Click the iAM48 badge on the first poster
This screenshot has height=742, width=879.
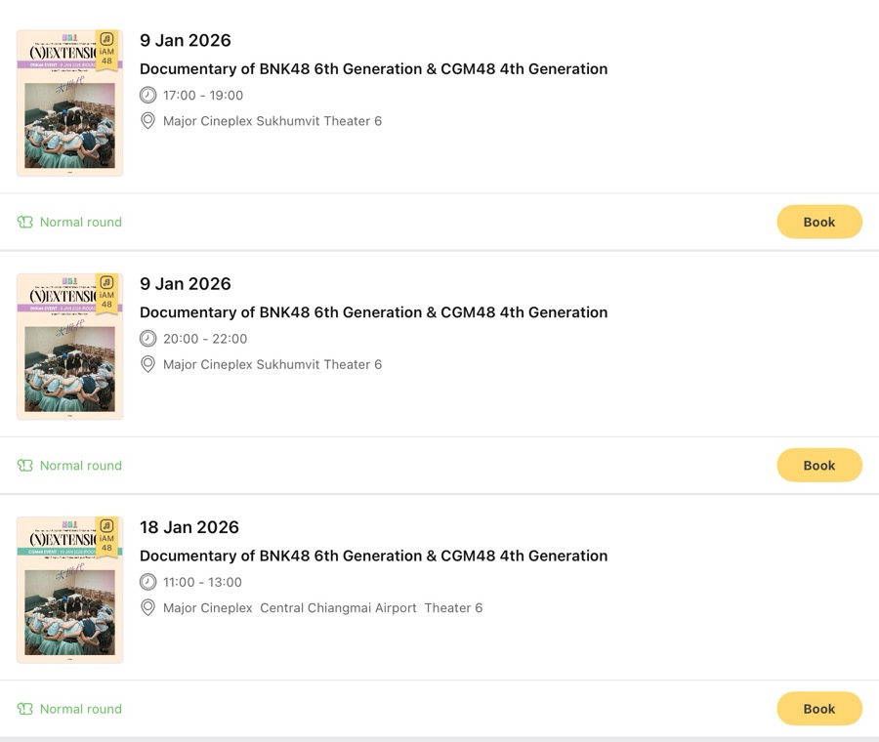pyautogui.click(x=106, y=49)
